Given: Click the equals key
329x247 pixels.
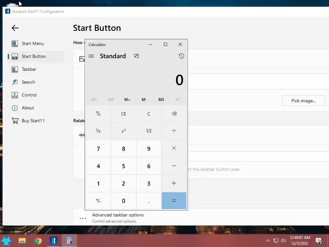Looking at the screenshot, I should (174, 201).
